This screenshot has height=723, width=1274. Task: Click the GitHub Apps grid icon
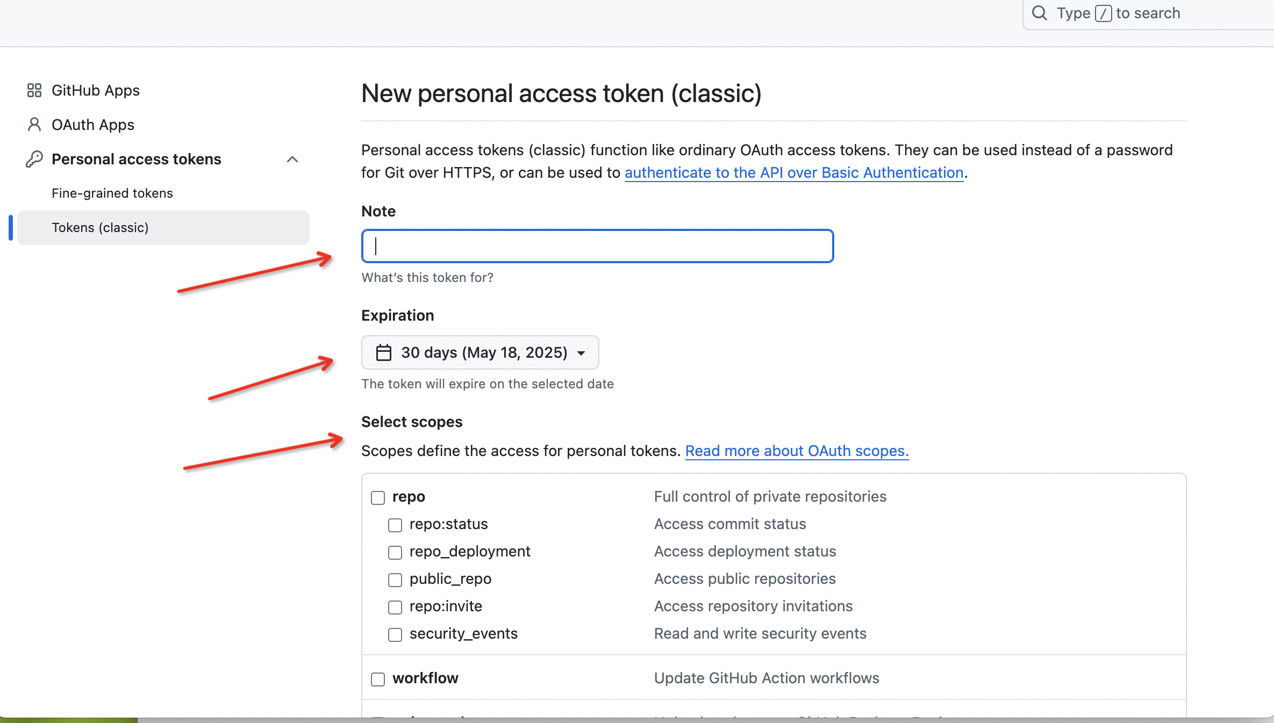34,90
